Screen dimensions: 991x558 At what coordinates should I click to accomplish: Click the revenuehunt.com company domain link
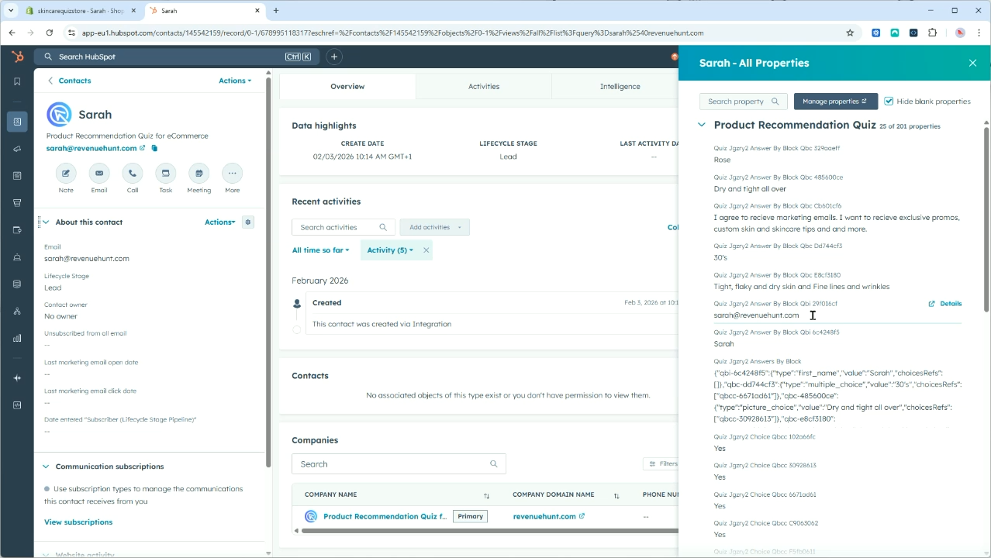(x=544, y=516)
